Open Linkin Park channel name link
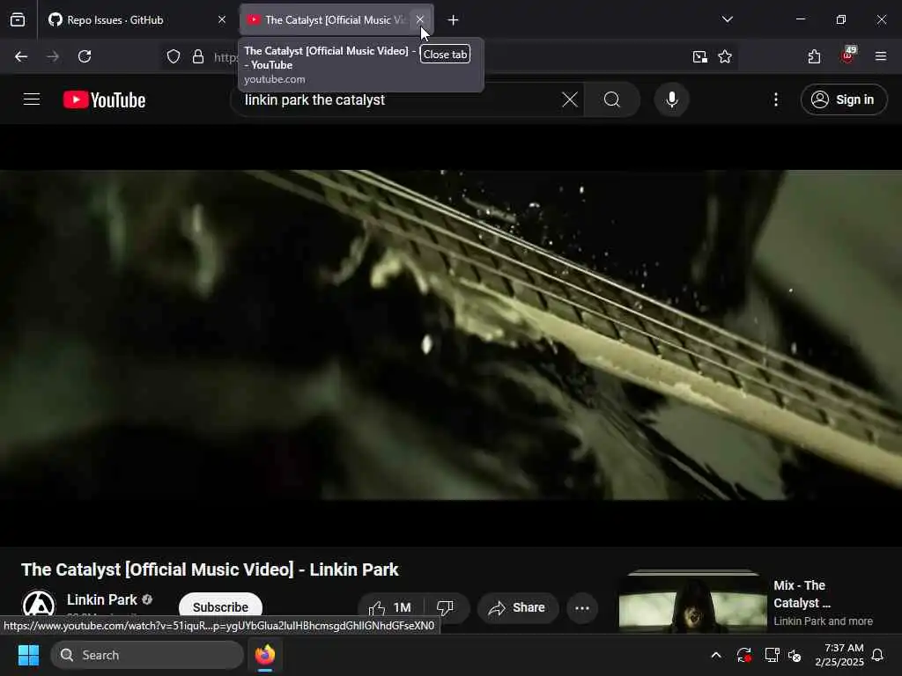 (x=102, y=600)
